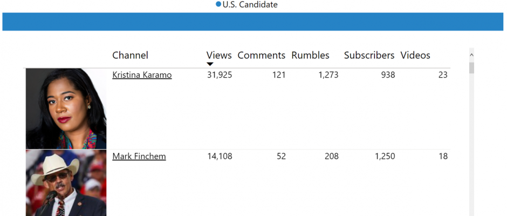
Task: Click the scrollbar up arrow
Action: click(x=471, y=55)
